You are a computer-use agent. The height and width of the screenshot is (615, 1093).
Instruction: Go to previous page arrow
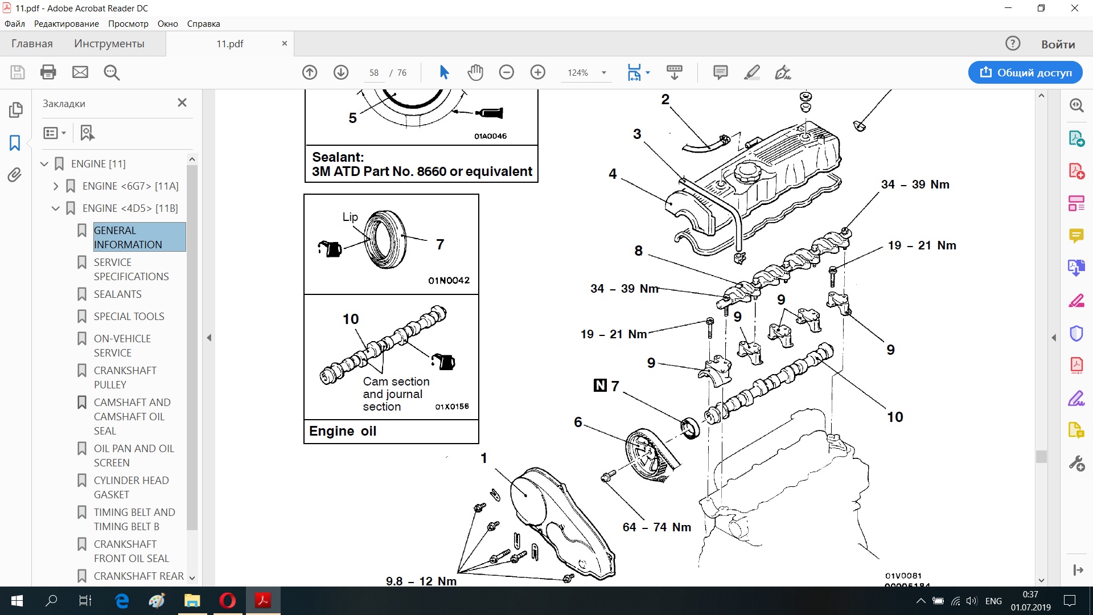tap(310, 72)
